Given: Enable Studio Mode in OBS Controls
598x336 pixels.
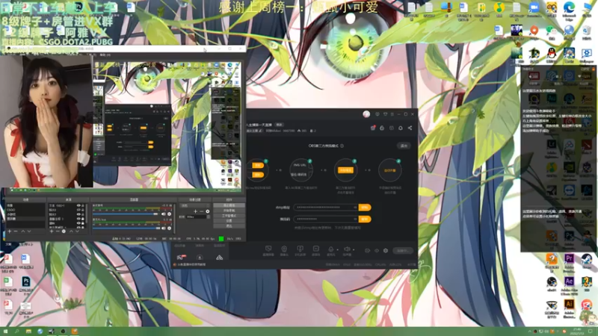Looking at the screenshot, I should pos(229,216).
